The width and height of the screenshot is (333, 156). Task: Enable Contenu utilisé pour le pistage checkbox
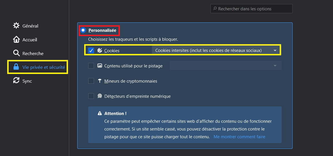91,66
